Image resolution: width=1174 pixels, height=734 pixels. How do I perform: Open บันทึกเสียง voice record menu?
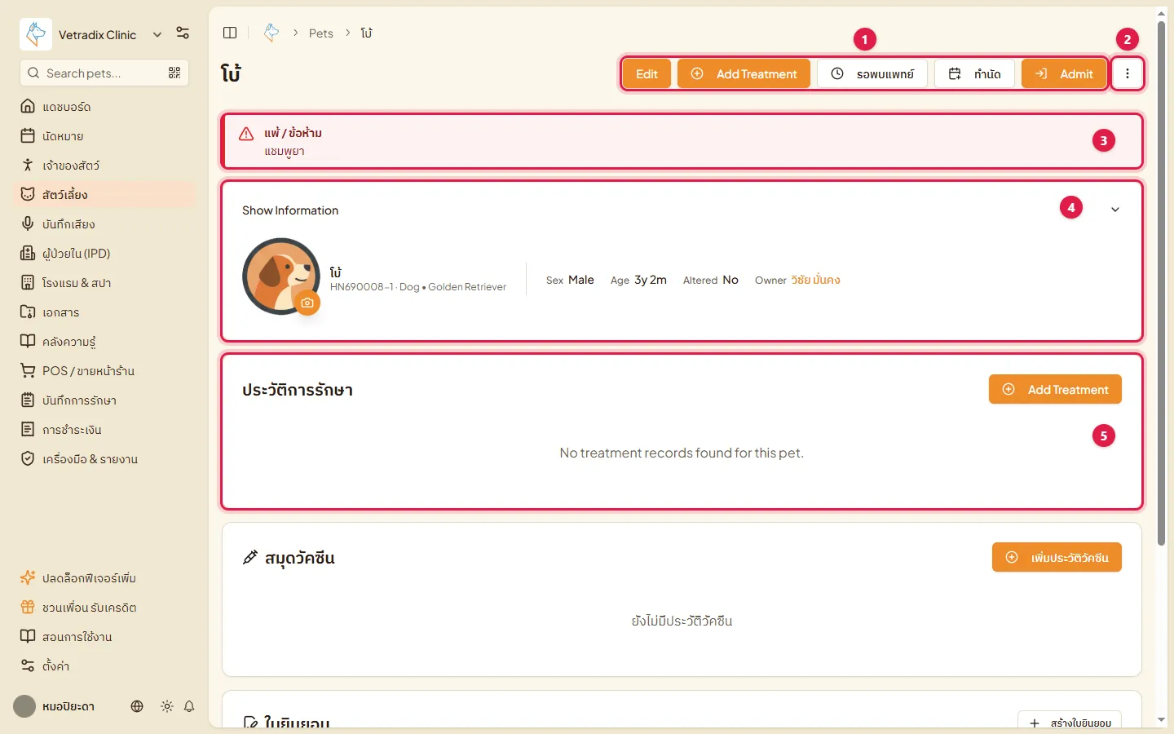(106, 224)
